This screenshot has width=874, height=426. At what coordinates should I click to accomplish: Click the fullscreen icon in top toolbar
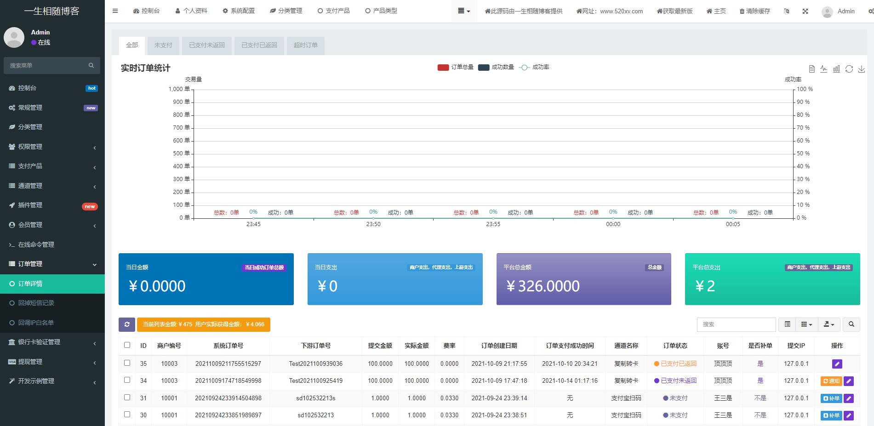click(x=805, y=11)
